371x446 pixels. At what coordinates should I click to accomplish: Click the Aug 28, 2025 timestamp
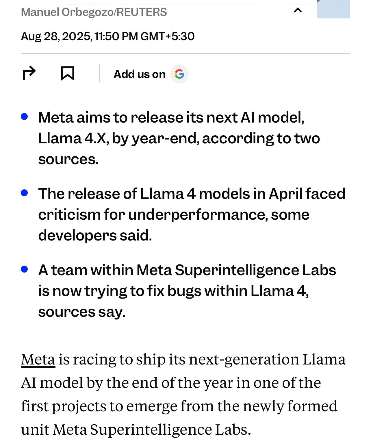click(x=107, y=36)
